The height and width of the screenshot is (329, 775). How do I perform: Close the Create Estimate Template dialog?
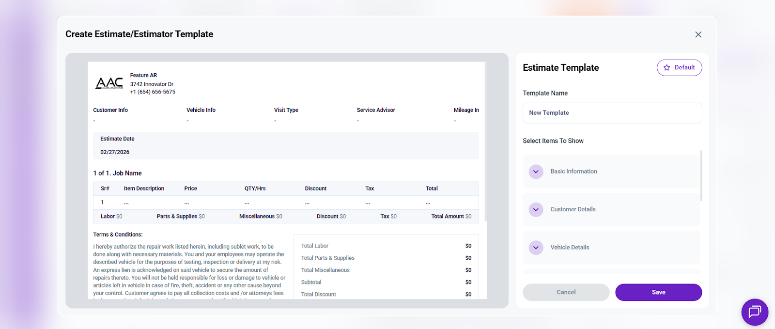point(698,34)
